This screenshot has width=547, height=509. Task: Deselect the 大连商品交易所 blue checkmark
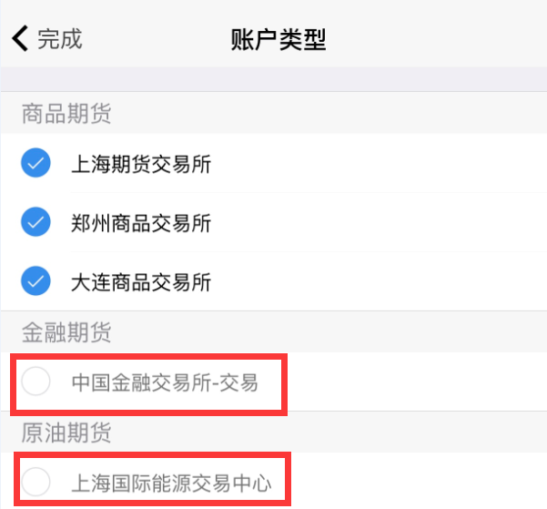coord(35,281)
